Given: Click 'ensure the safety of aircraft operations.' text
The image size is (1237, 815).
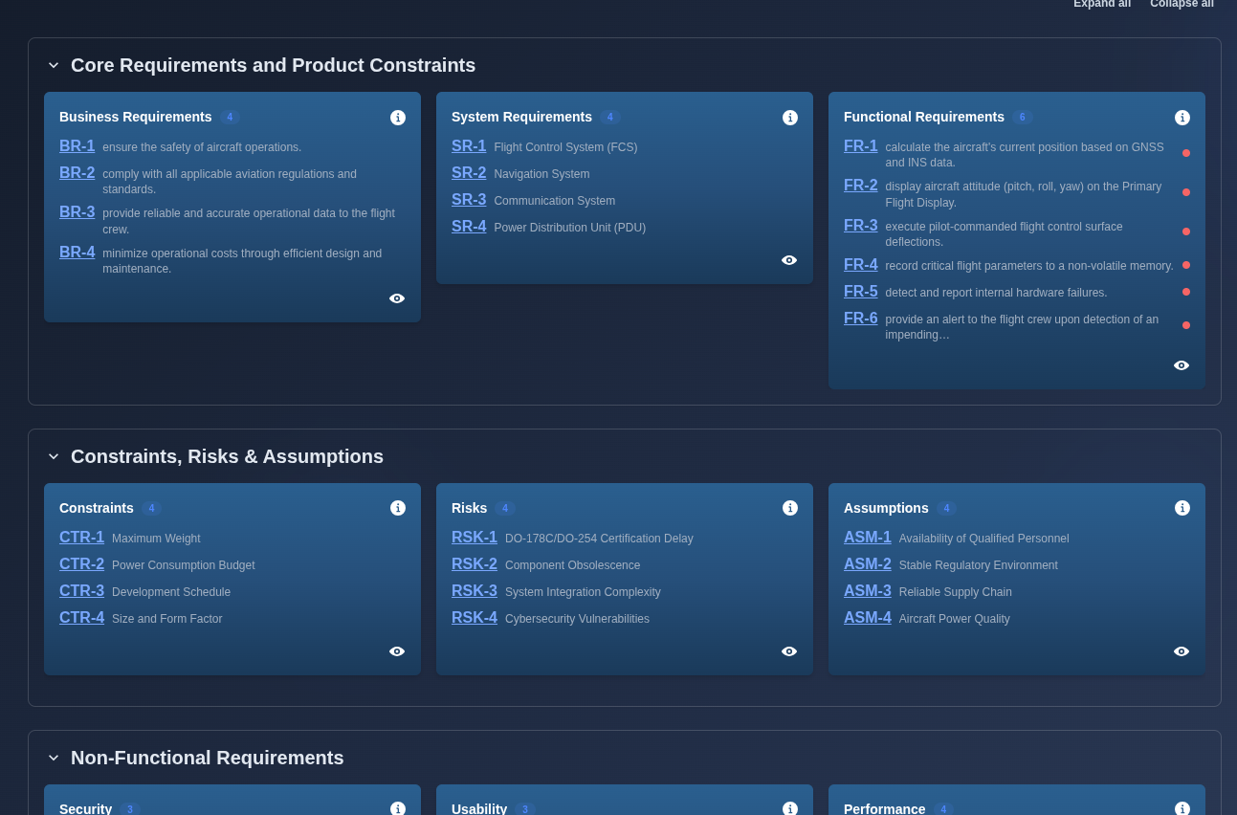Looking at the screenshot, I should (202, 147).
